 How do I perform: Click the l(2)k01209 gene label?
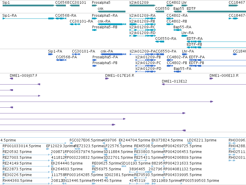(x=139, y=3)
